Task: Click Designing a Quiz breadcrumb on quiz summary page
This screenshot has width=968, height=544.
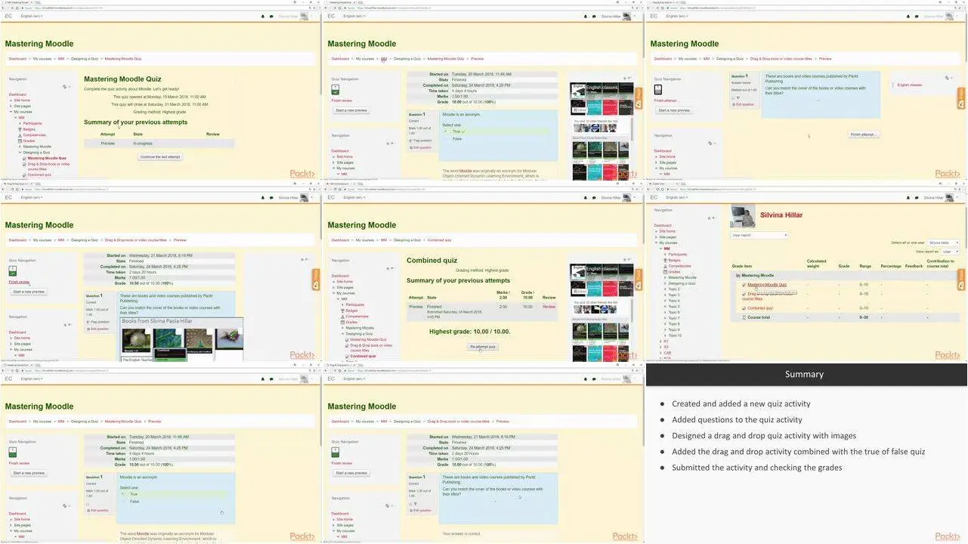Action: [x=85, y=59]
